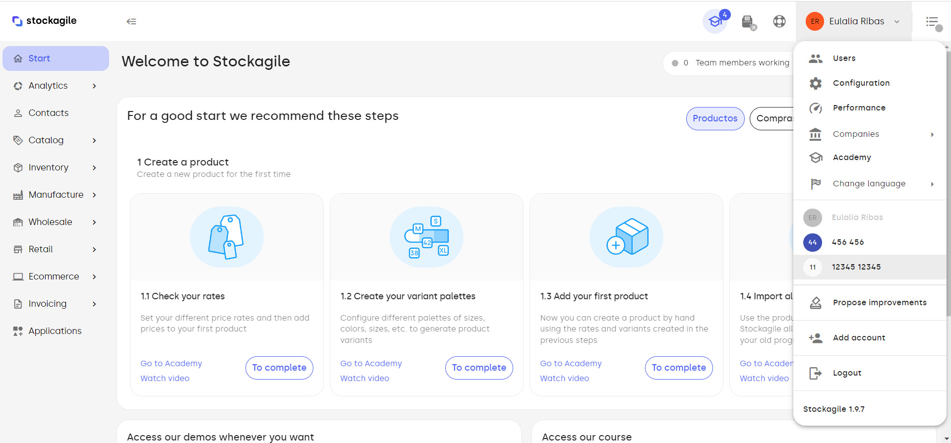This screenshot has width=951, height=443.
Task: Click the Logout door icon
Action: (816, 373)
